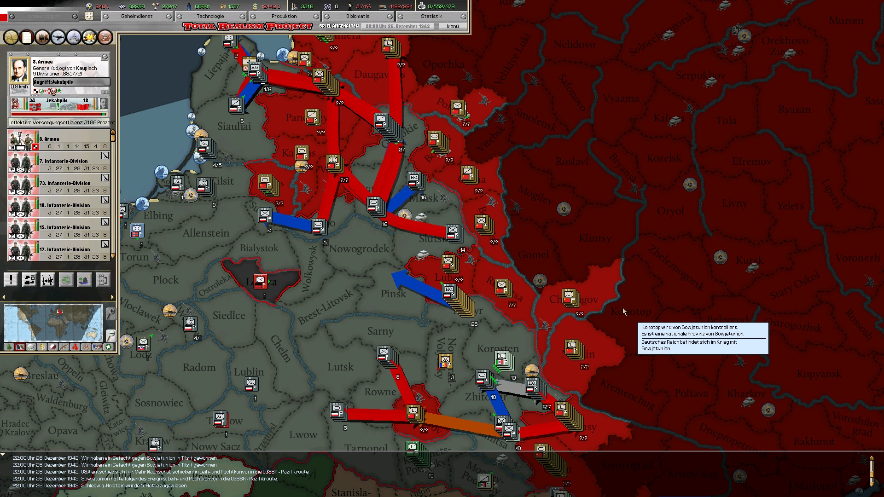884x497 pixels.
Task: Open the province list notepad icon
Action: coord(27,37)
